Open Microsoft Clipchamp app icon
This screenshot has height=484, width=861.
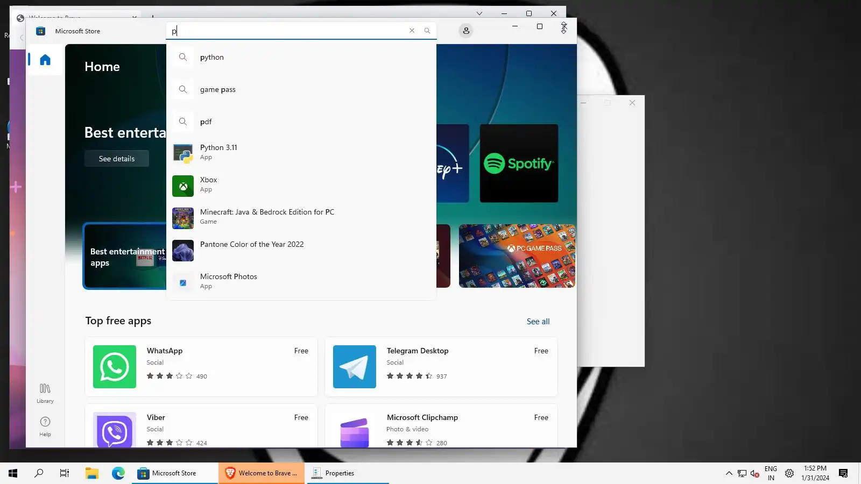click(355, 430)
